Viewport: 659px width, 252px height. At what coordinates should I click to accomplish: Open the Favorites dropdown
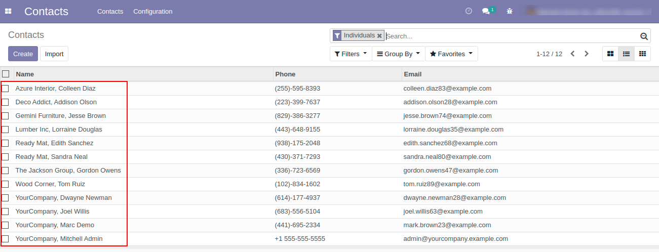(451, 54)
